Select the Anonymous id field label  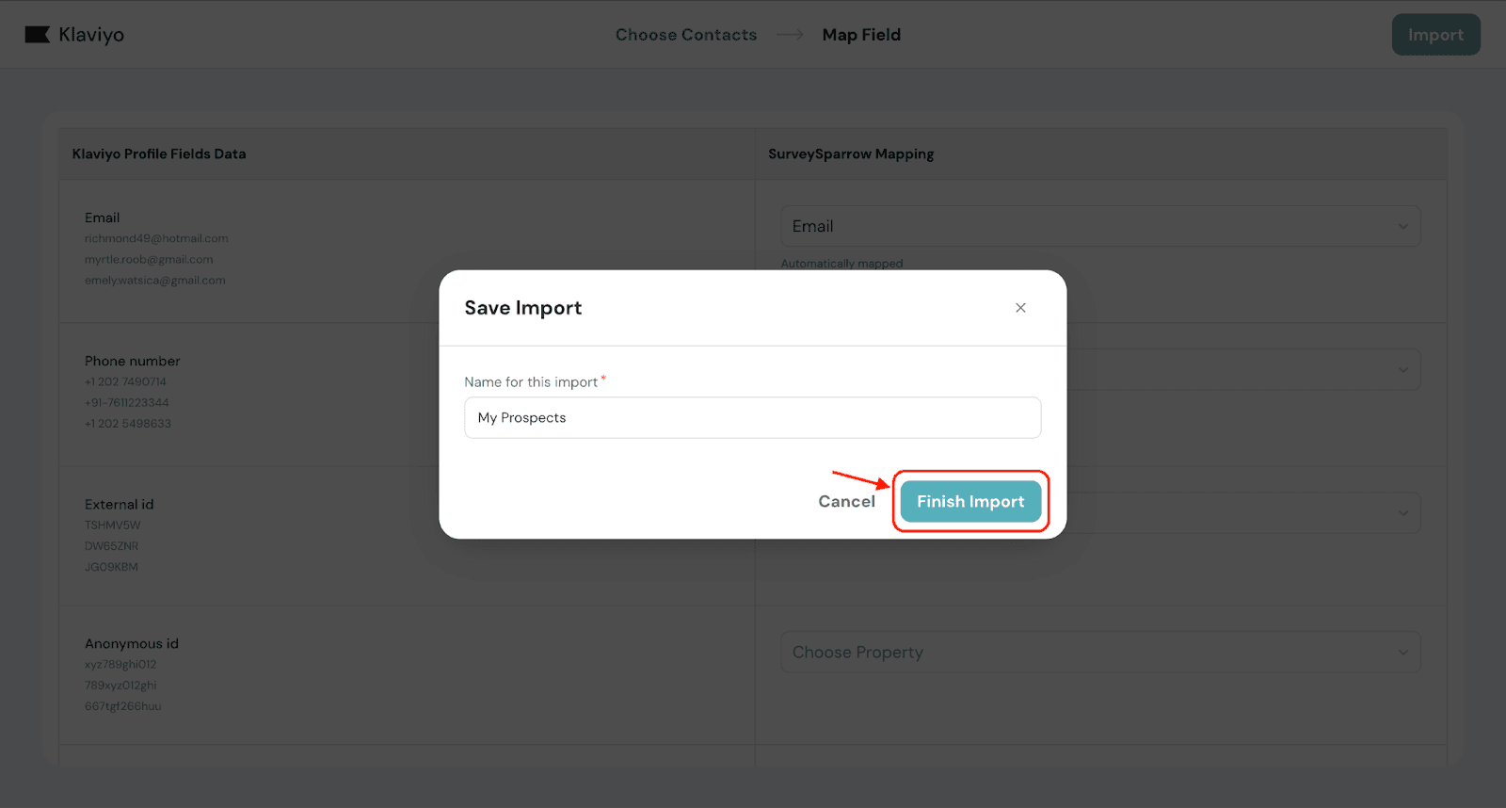[132, 643]
